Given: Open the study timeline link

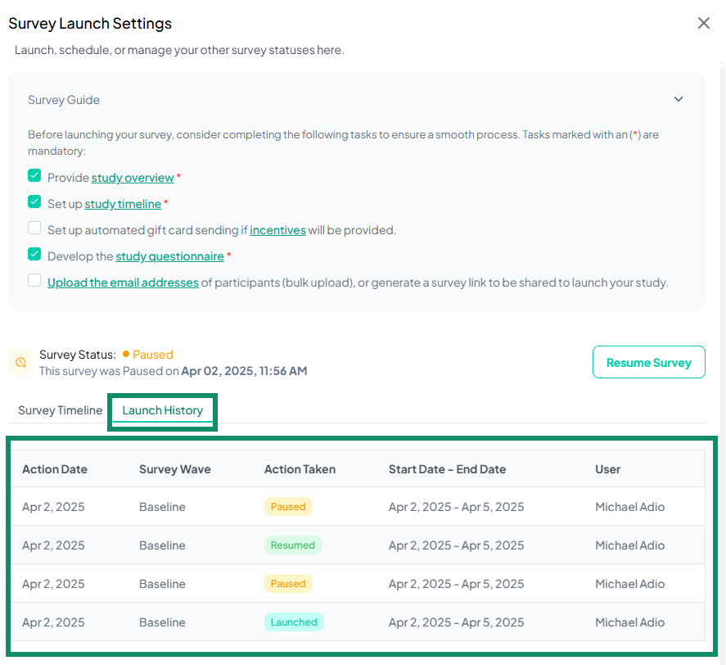Looking at the screenshot, I should (123, 203).
